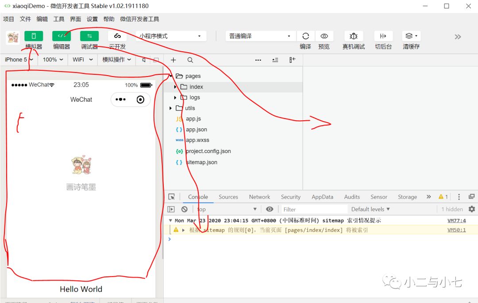Click the collapse-all tree icon
Screen dimensions: 478x303
[x=275, y=60]
